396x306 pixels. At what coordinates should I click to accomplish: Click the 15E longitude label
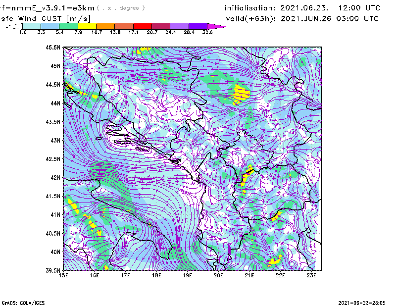[63, 276]
